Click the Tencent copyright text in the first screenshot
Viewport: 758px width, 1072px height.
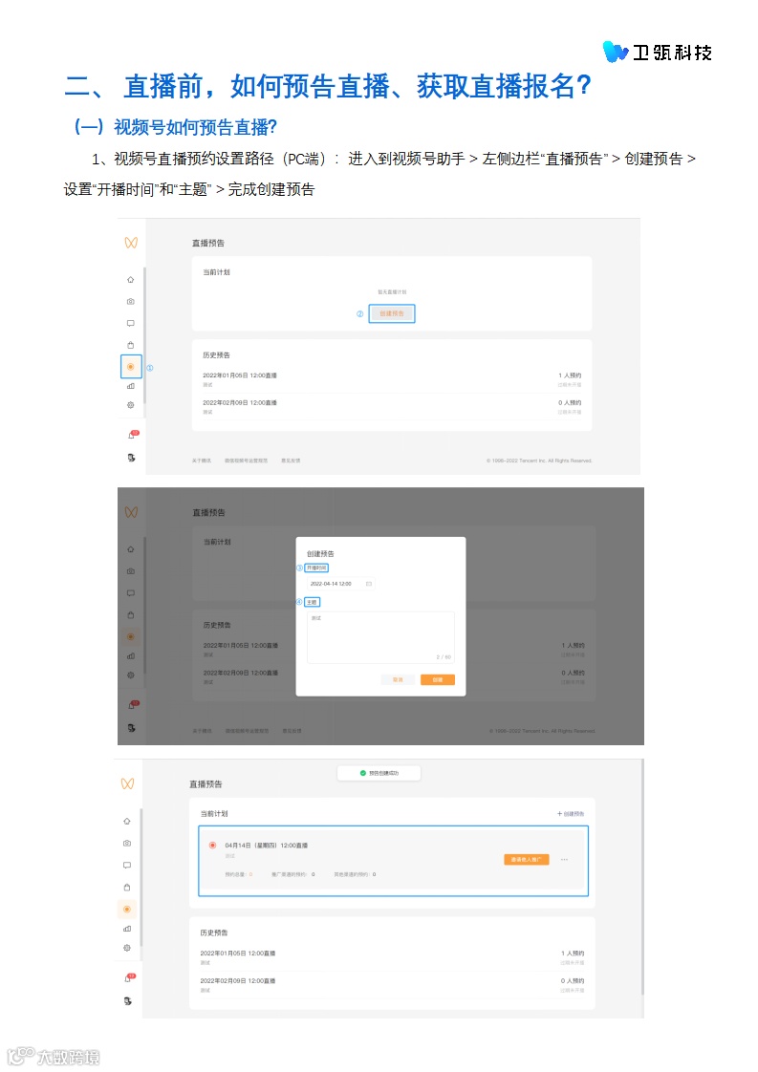pos(539,461)
